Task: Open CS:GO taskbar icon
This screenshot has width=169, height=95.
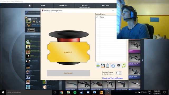Action: (101, 92)
